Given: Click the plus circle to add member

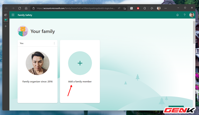Looking at the screenshot, I should click(80, 63).
